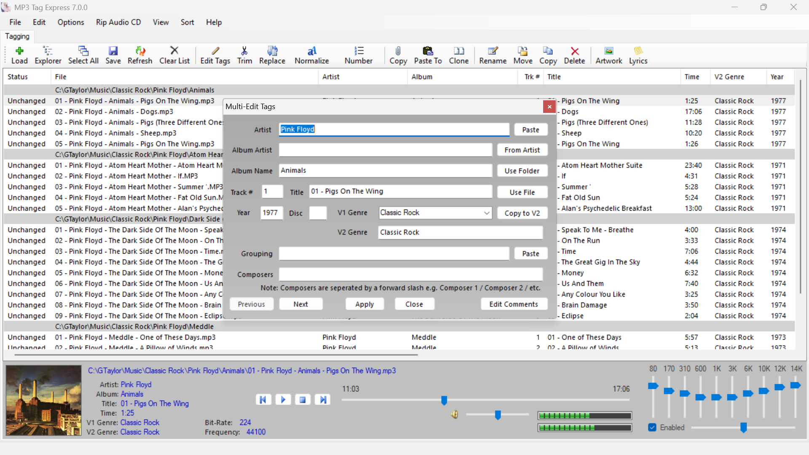This screenshot has width=809, height=455.
Task: Click the Next button in dialog
Action: (x=301, y=304)
